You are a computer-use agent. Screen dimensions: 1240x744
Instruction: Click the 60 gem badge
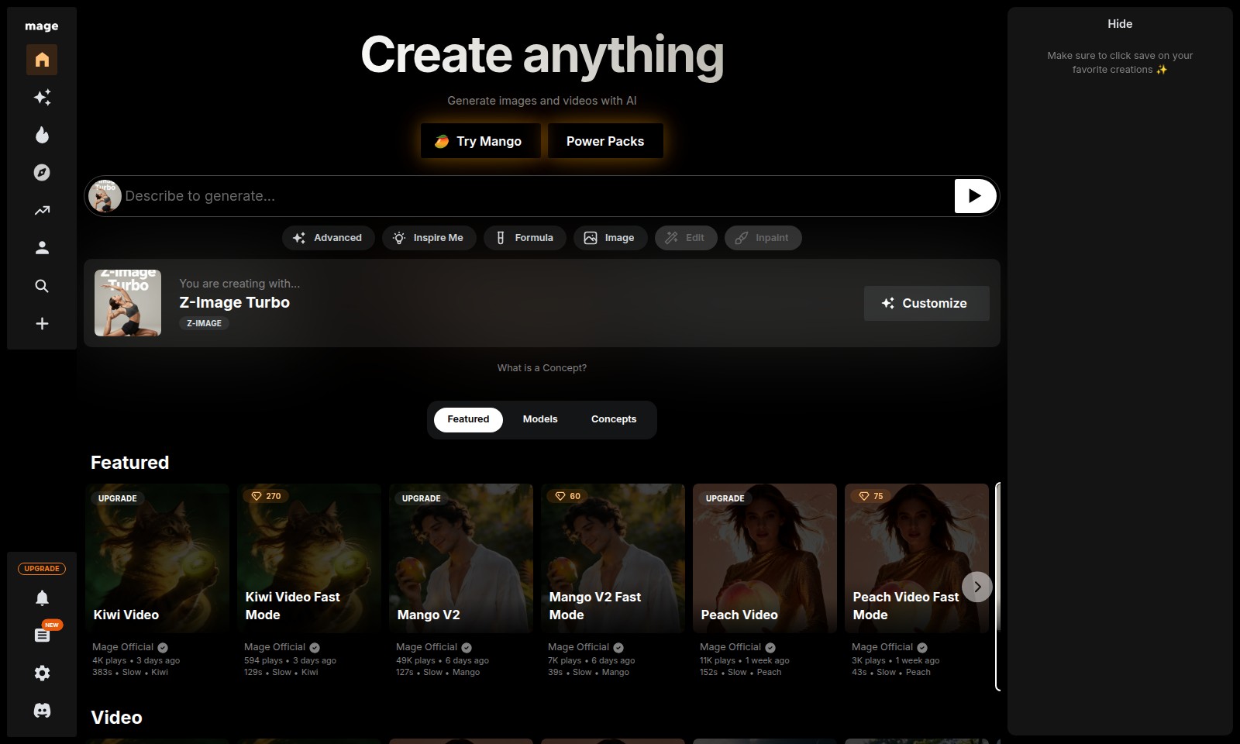568,496
